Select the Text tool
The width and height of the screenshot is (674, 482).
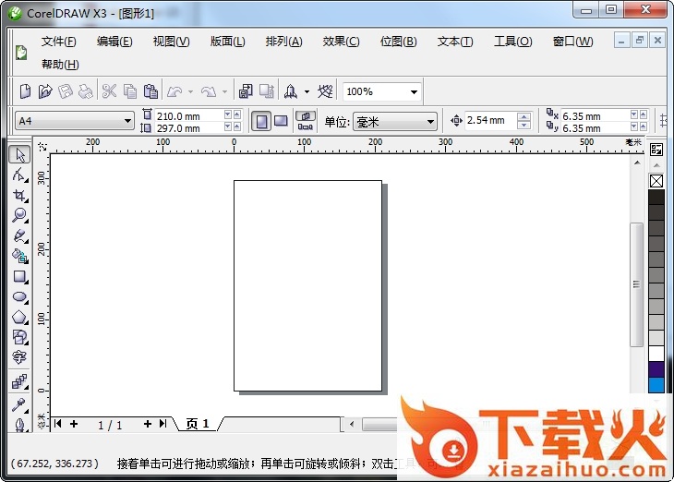19,357
